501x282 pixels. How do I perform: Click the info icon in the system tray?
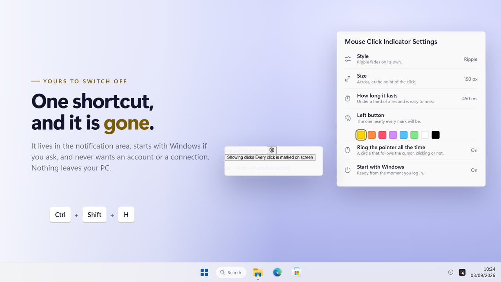pos(451,272)
